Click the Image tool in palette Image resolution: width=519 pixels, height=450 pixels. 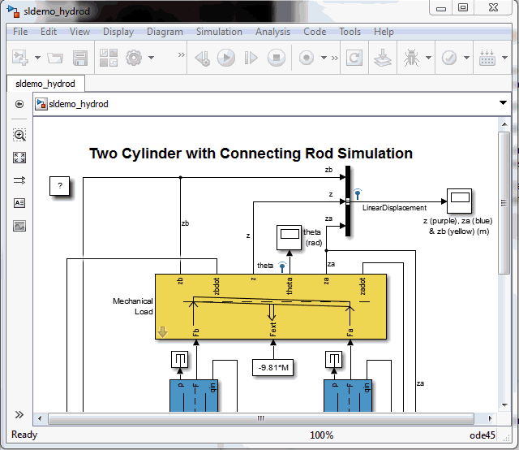tap(19, 225)
